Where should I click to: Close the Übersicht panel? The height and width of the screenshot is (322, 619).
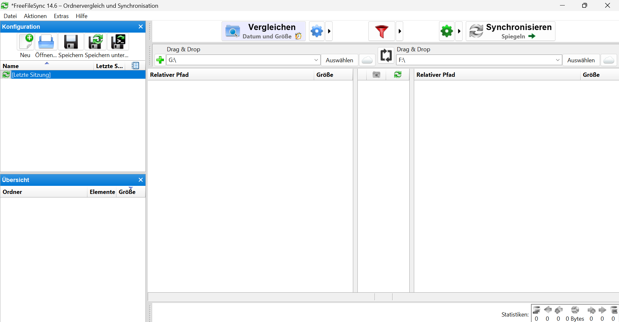point(141,180)
